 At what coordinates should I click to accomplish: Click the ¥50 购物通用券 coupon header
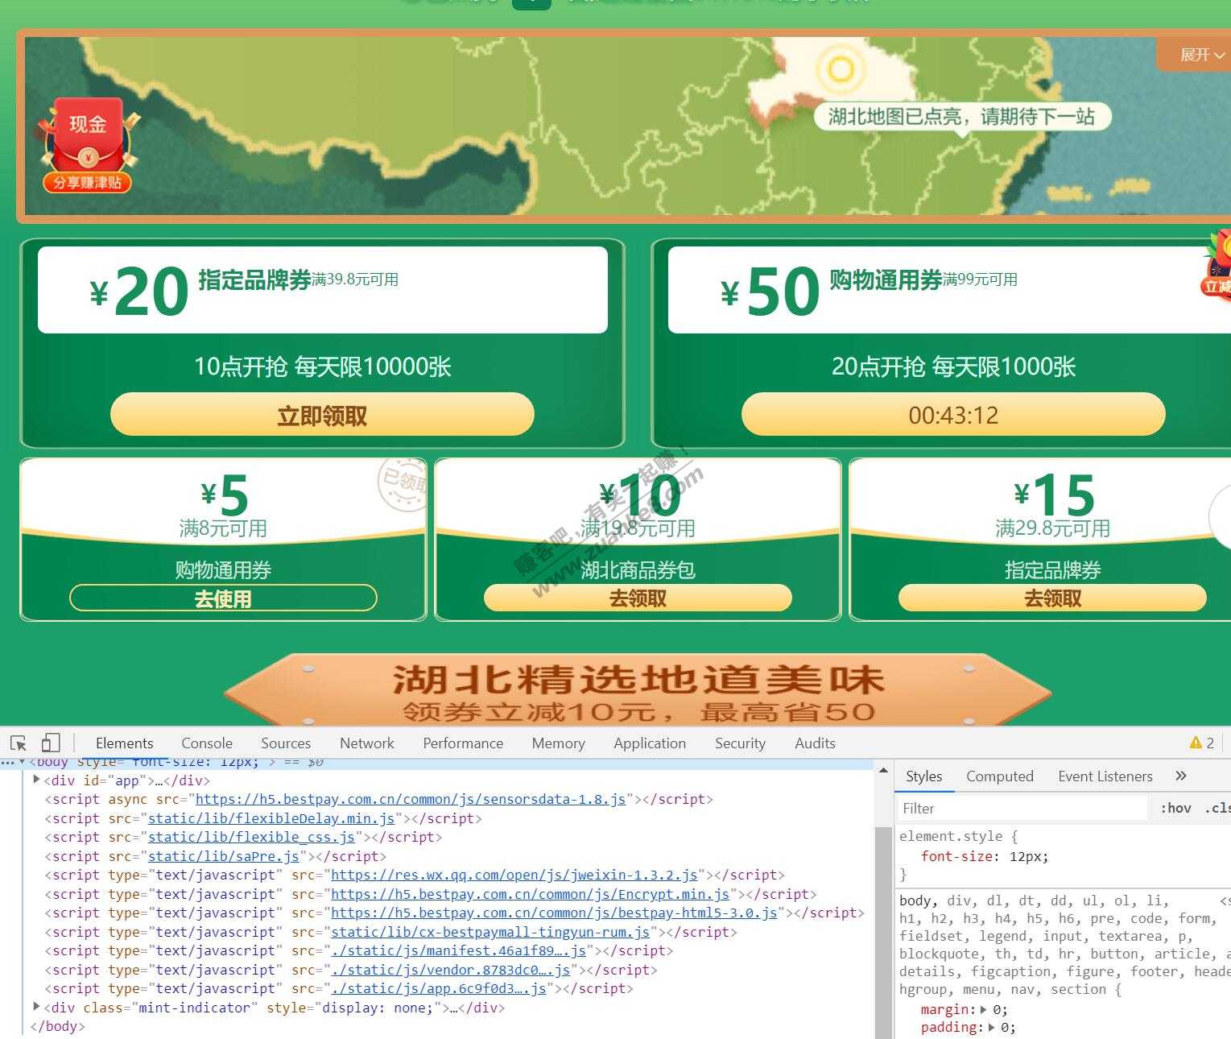(x=949, y=290)
